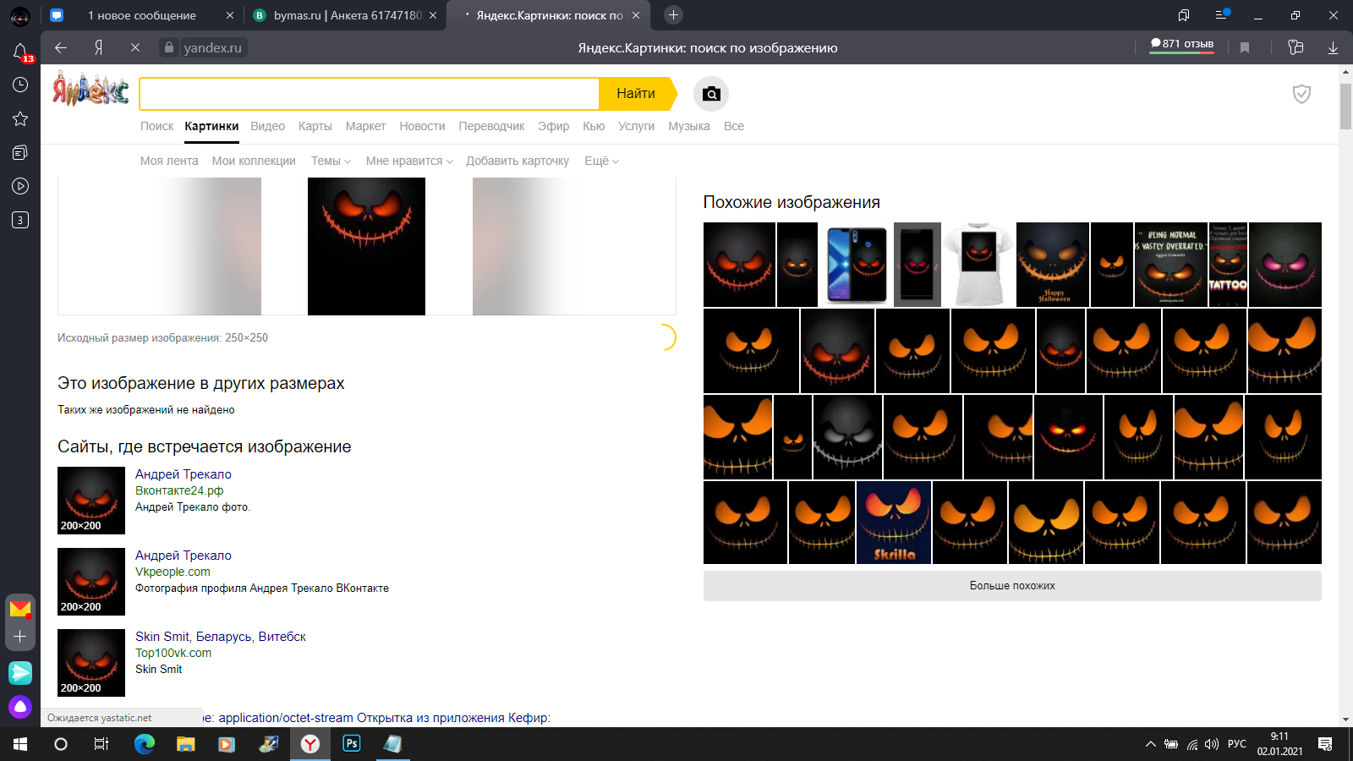The width and height of the screenshot is (1353, 761).
Task: Expand the Мне нравится dropdown
Action: [x=409, y=161]
